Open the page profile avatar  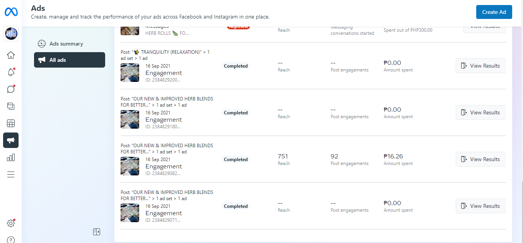11,34
